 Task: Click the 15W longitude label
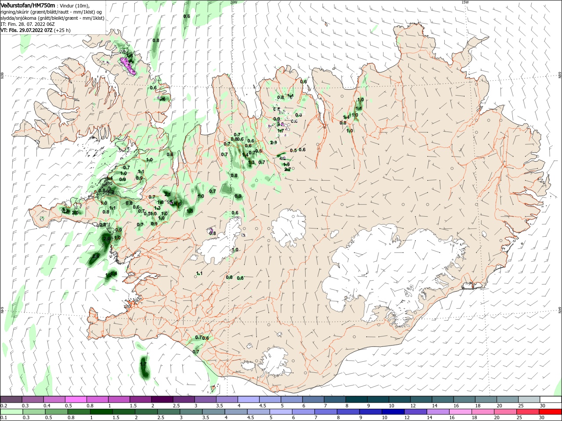tap(465, 2)
